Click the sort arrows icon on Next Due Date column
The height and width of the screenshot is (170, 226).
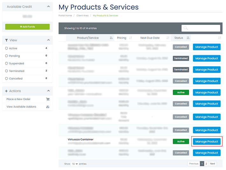pyautogui.click(x=168, y=38)
